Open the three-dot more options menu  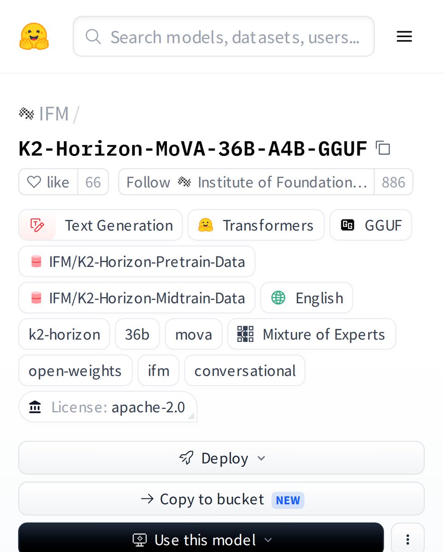pos(408,539)
